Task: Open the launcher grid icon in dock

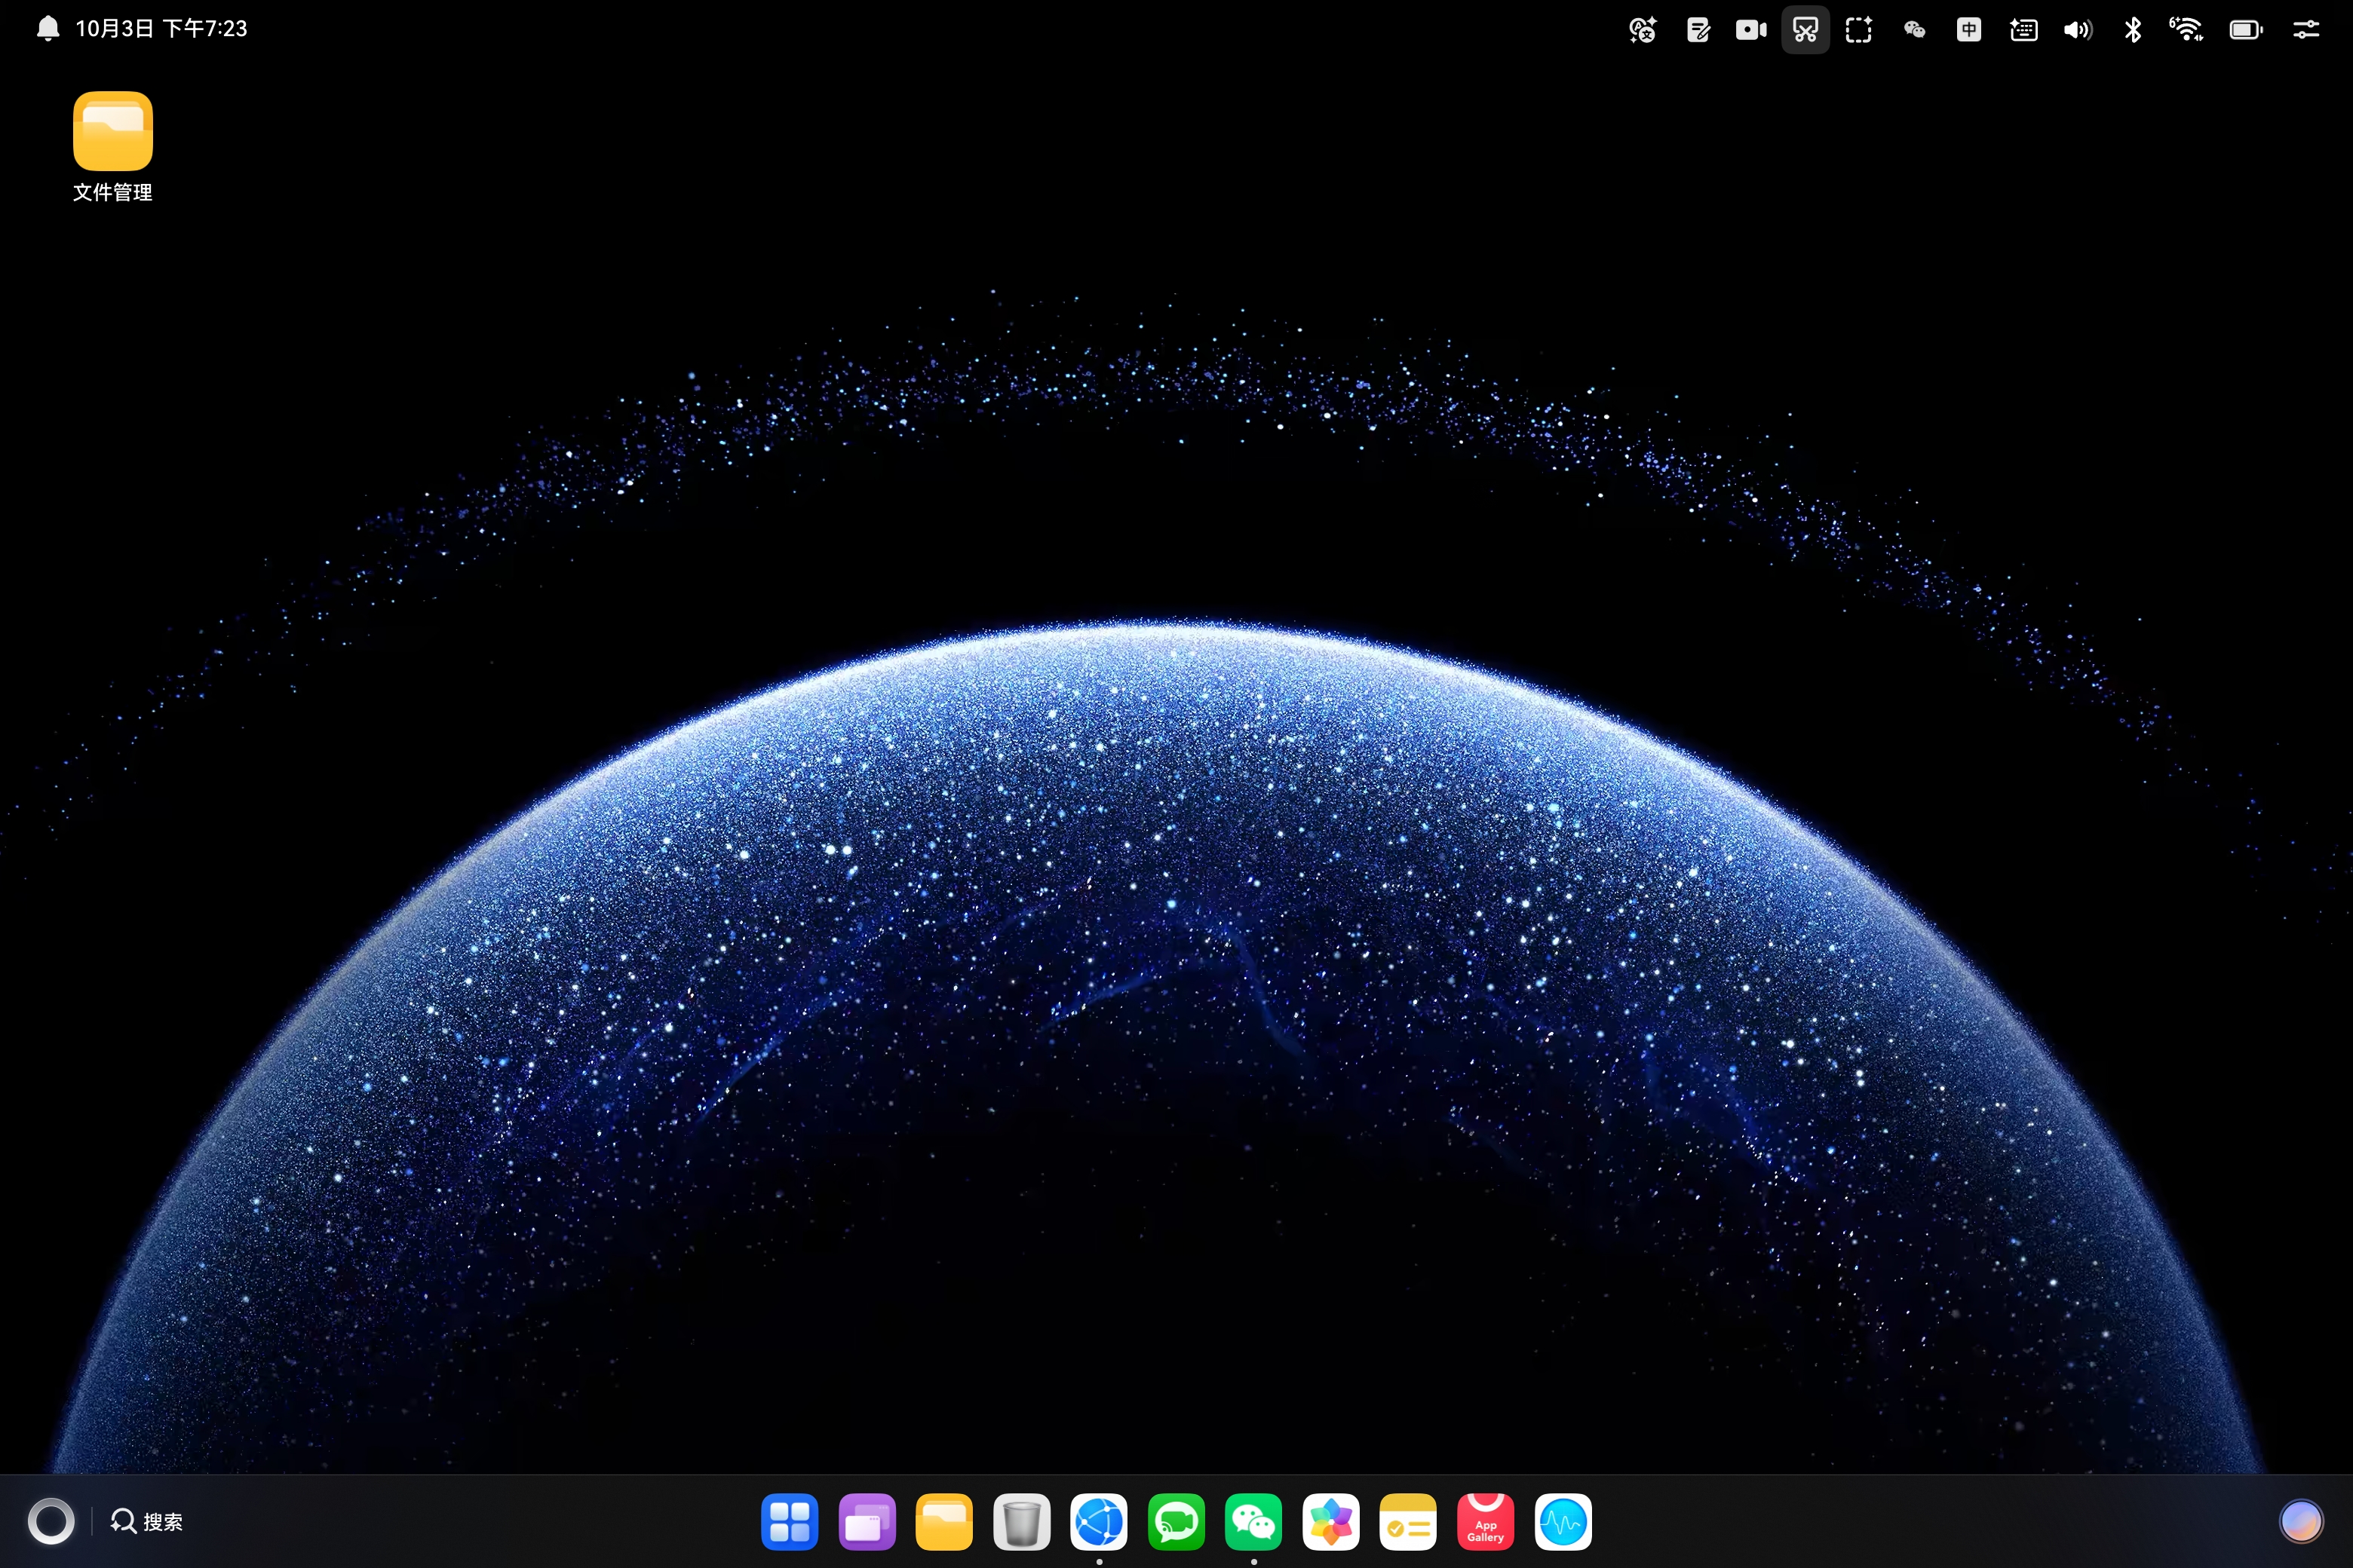Action: point(790,1522)
